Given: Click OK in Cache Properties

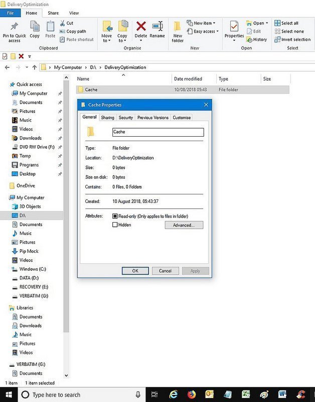Looking at the screenshot, I should [x=135, y=271].
